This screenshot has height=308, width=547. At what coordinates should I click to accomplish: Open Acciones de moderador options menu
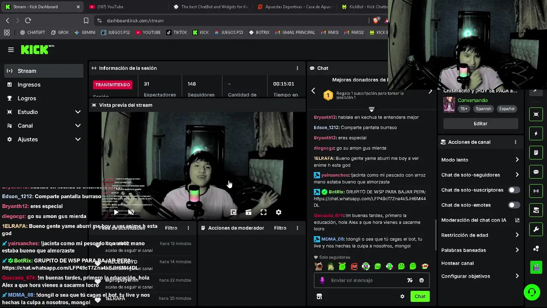click(x=297, y=228)
